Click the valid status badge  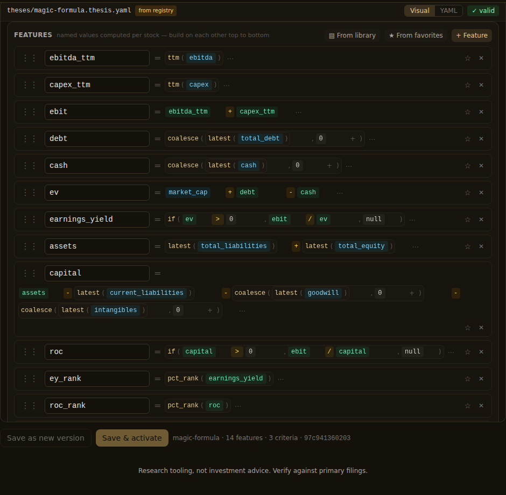pos(483,11)
